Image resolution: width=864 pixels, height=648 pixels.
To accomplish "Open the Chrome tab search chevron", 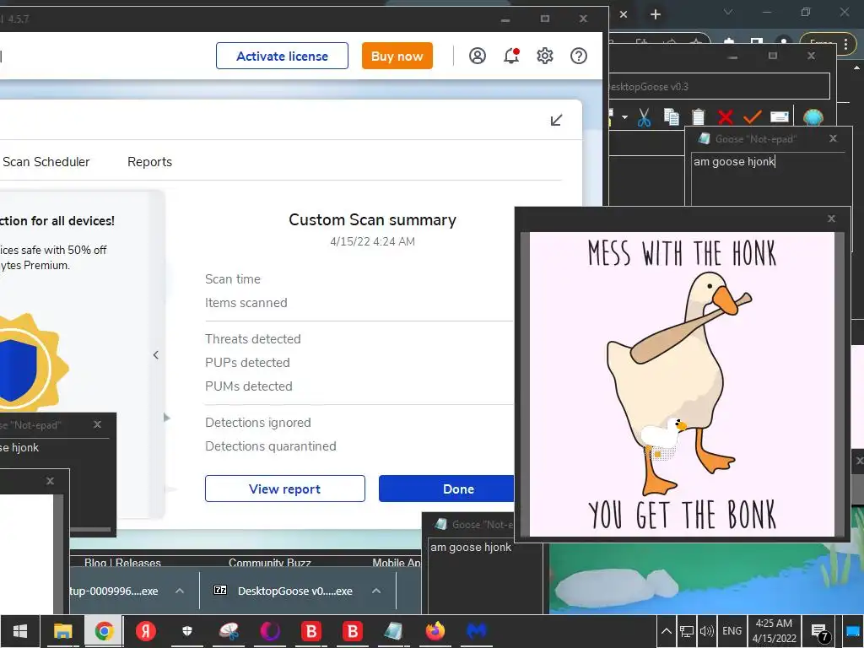I will pos(728,12).
